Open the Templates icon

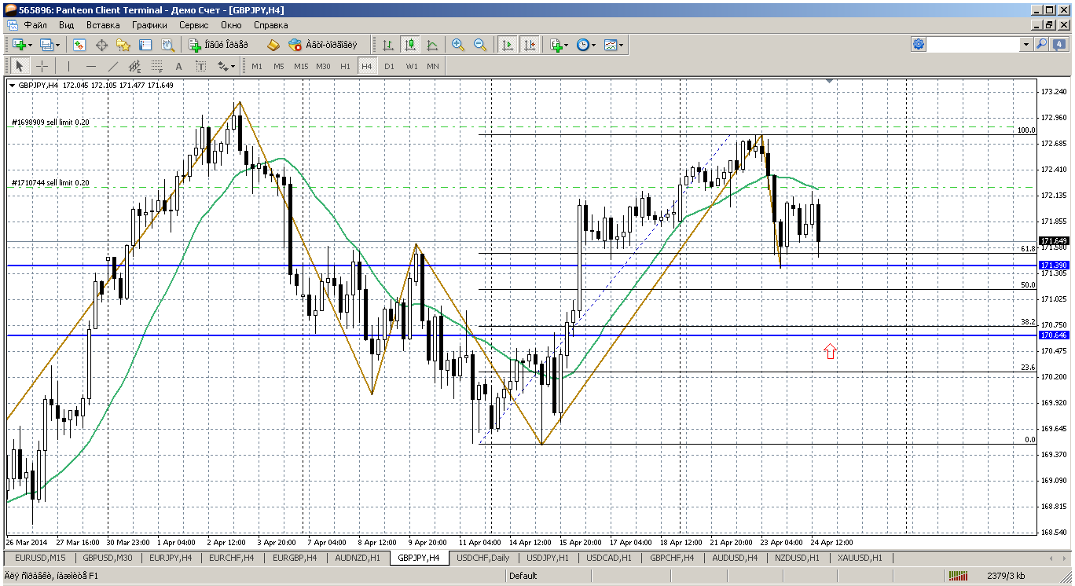click(611, 45)
